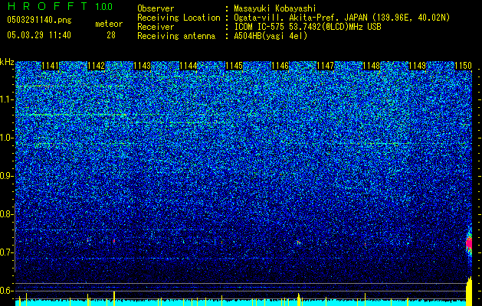Click the 0.6 frequency axis label
Image resolution: width=482 pixels, height=306 pixels.
(x=6, y=291)
